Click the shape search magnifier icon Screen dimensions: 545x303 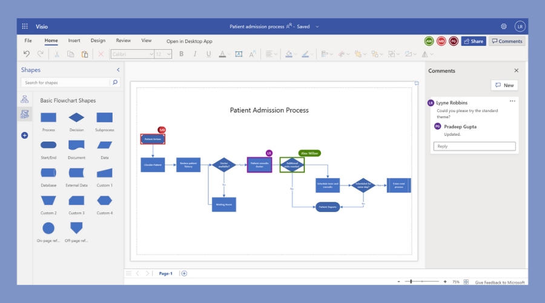pyautogui.click(x=115, y=82)
